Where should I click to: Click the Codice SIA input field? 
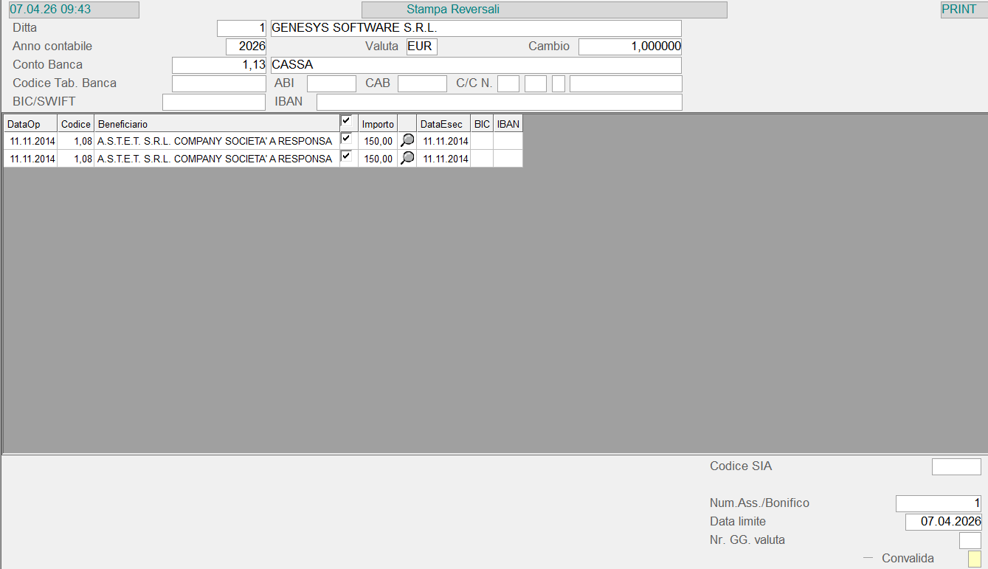[956, 466]
